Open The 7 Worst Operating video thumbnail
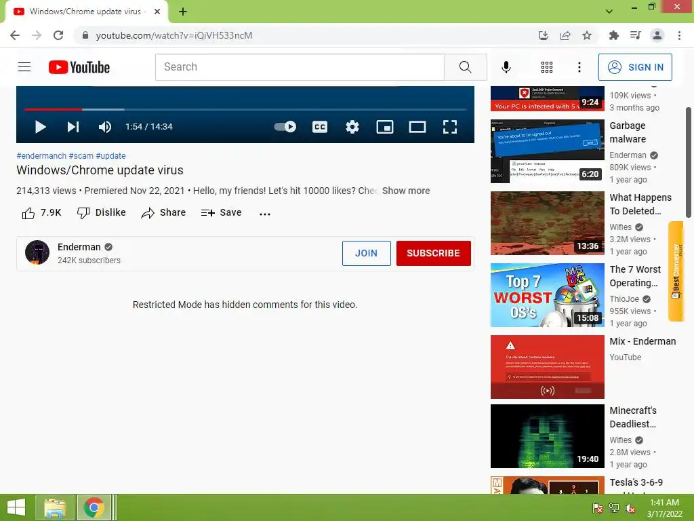The height and width of the screenshot is (521, 694). point(547,295)
